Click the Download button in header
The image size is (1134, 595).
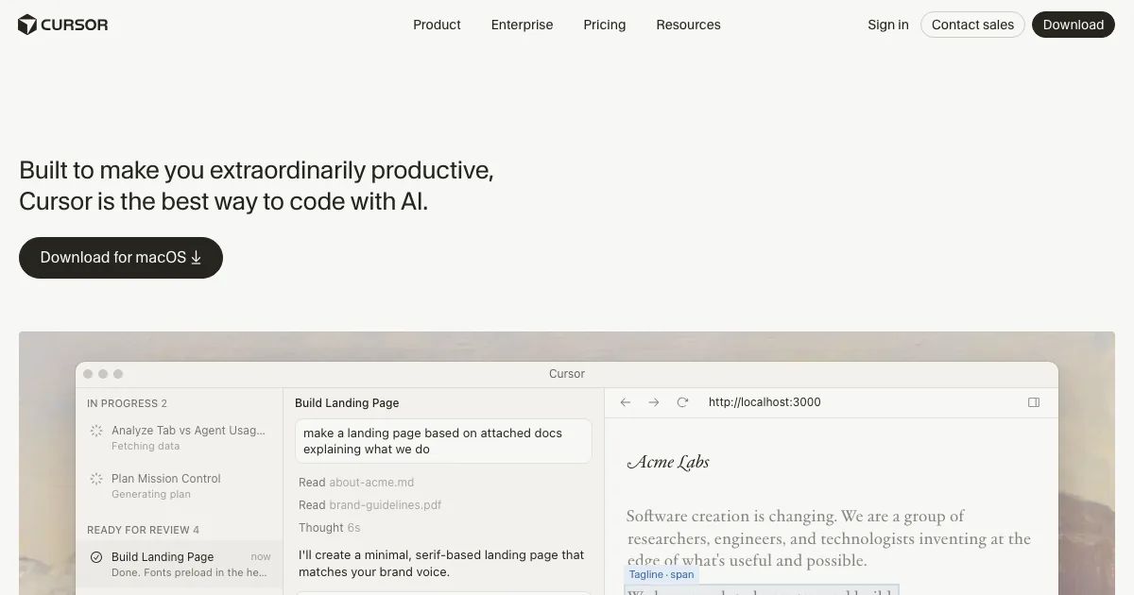point(1074,25)
